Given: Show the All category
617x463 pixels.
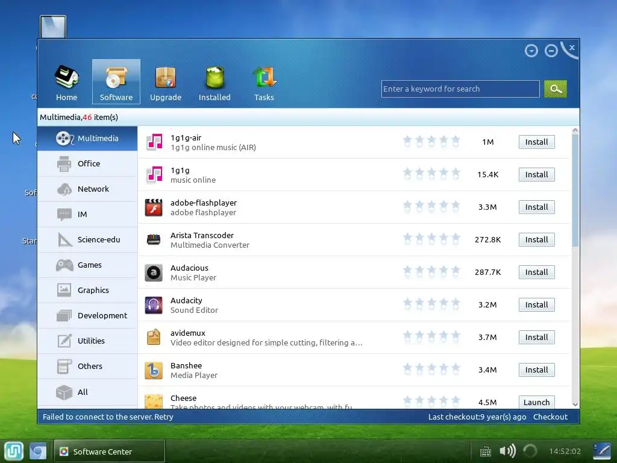Looking at the screenshot, I should click(x=87, y=392).
